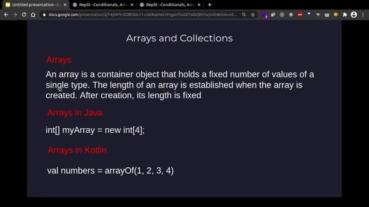Viewport: 369px width, 207px height.
Task: Click the array definition paragraph
Action: coord(180,85)
